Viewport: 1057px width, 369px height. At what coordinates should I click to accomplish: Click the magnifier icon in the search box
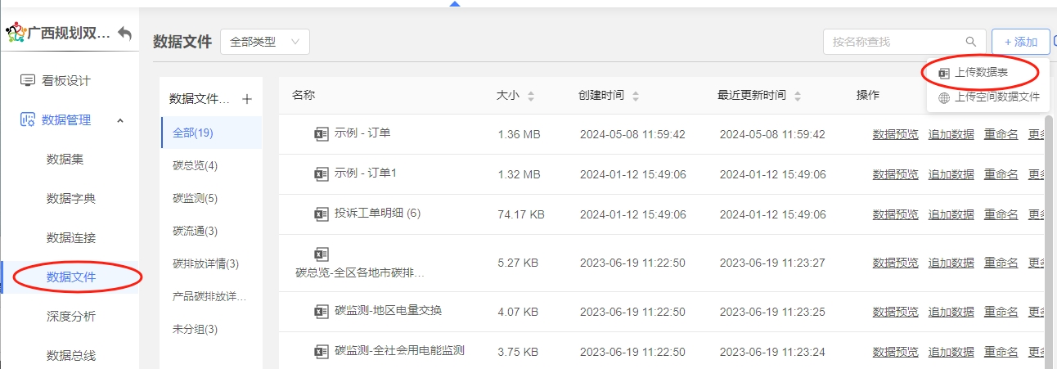coord(971,42)
